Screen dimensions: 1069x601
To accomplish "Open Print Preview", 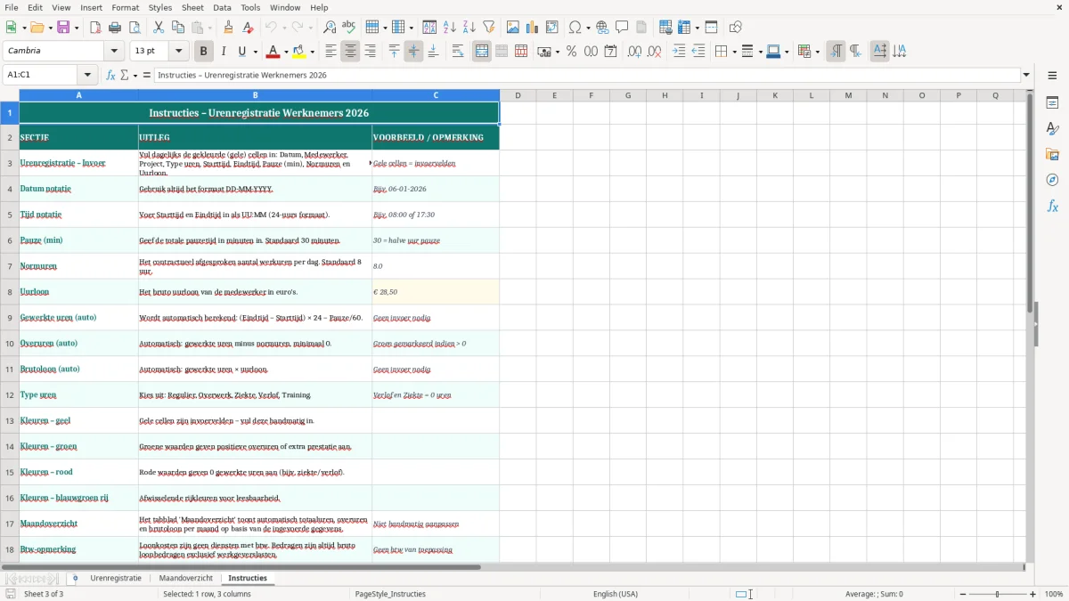I will pos(135,28).
